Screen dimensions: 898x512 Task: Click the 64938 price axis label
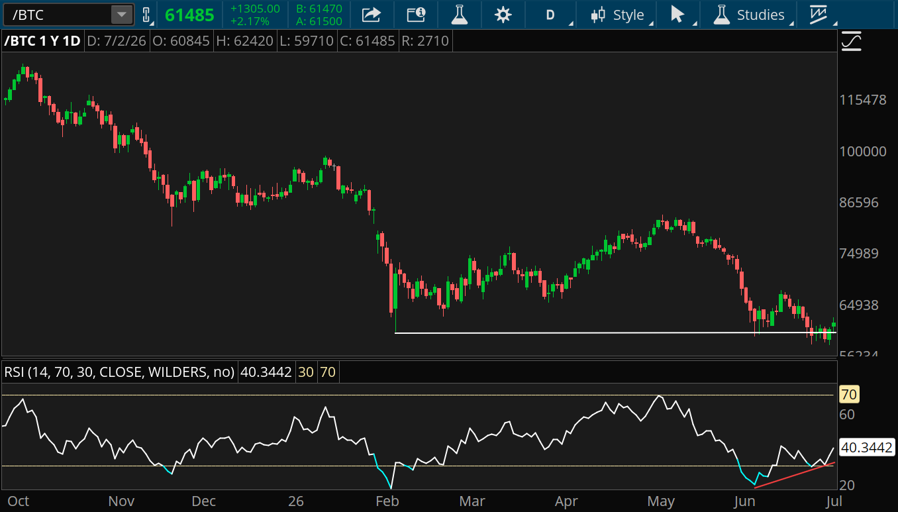pyautogui.click(x=859, y=305)
